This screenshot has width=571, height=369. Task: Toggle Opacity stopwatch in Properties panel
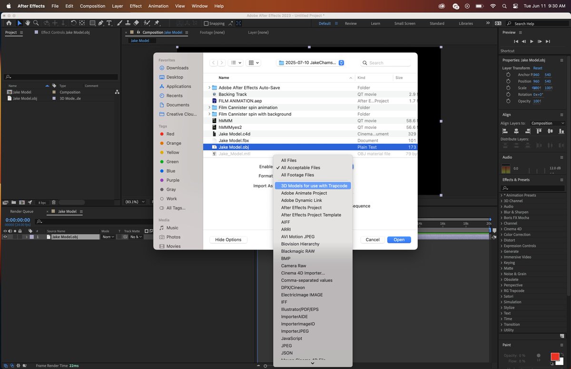coord(508,101)
